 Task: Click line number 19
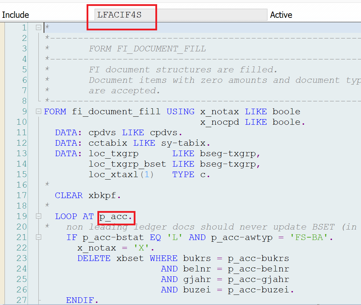(21, 216)
